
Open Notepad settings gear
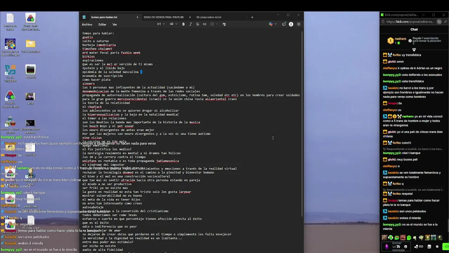(x=299, y=24)
